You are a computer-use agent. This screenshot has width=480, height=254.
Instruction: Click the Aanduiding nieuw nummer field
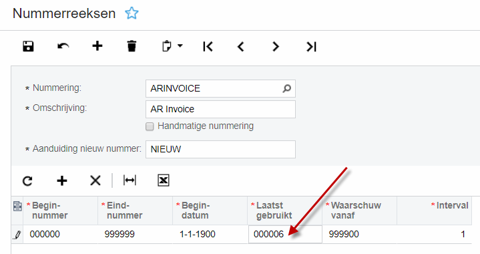(x=220, y=149)
